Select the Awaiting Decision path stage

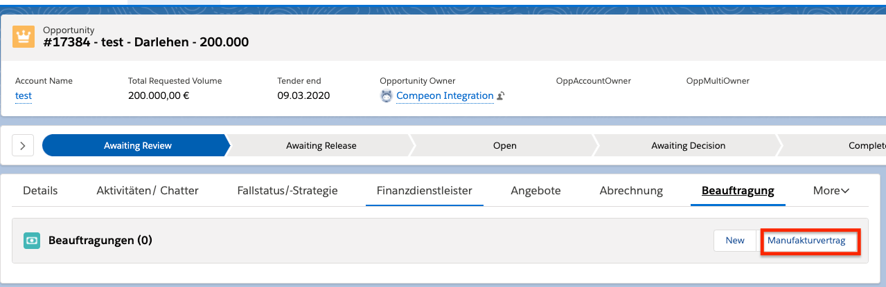coord(688,146)
